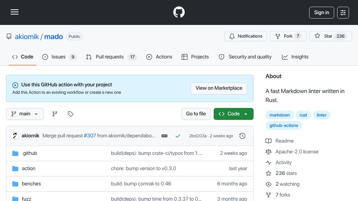358x201 pixels.
Task: Open chore bump version to v0.3.0 commit
Action: [143, 168]
